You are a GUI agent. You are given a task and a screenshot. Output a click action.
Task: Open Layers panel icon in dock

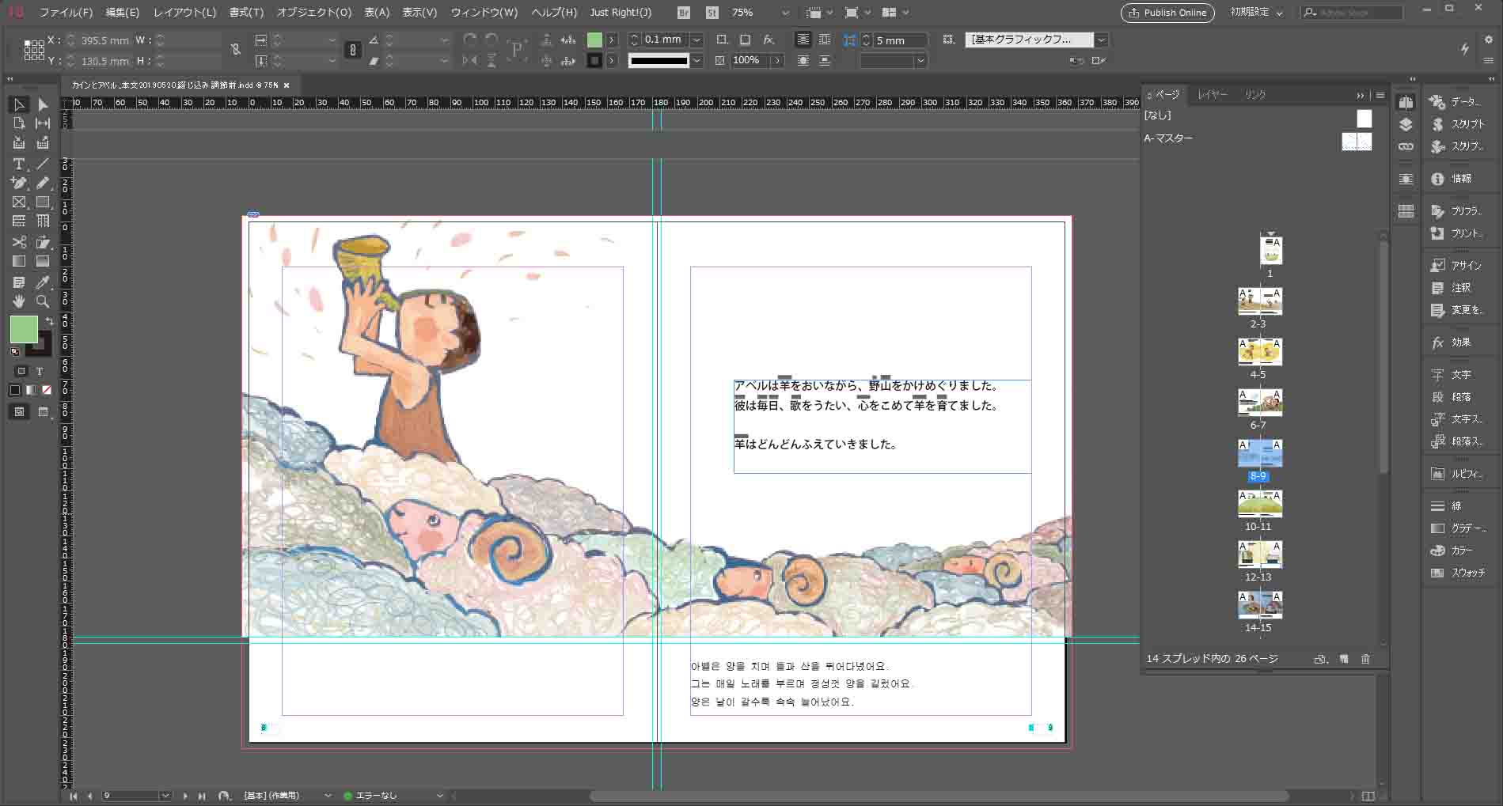(x=1406, y=125)
